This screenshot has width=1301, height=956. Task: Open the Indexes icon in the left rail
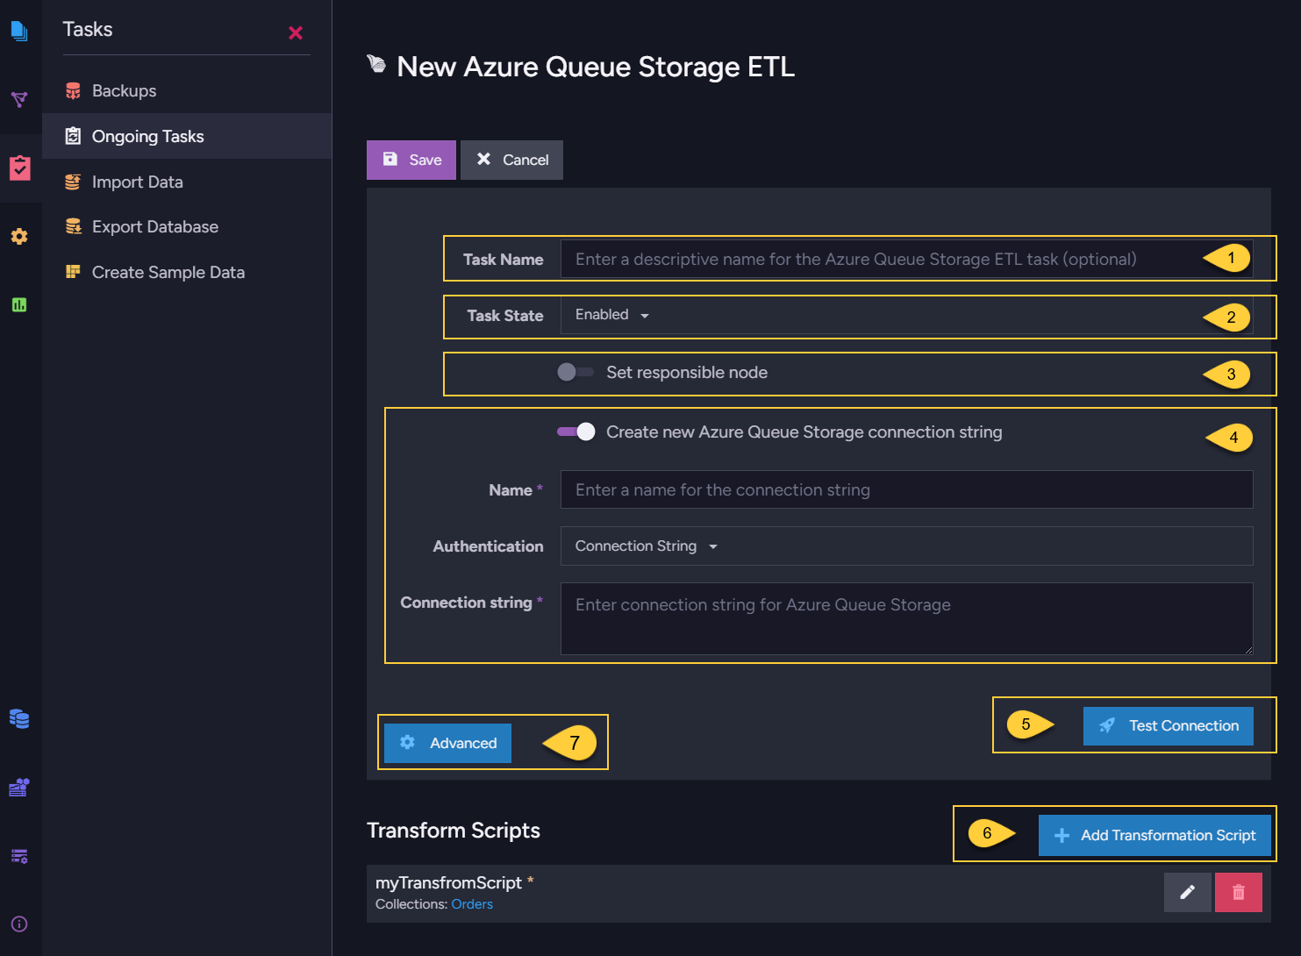(x=19, y=99)
